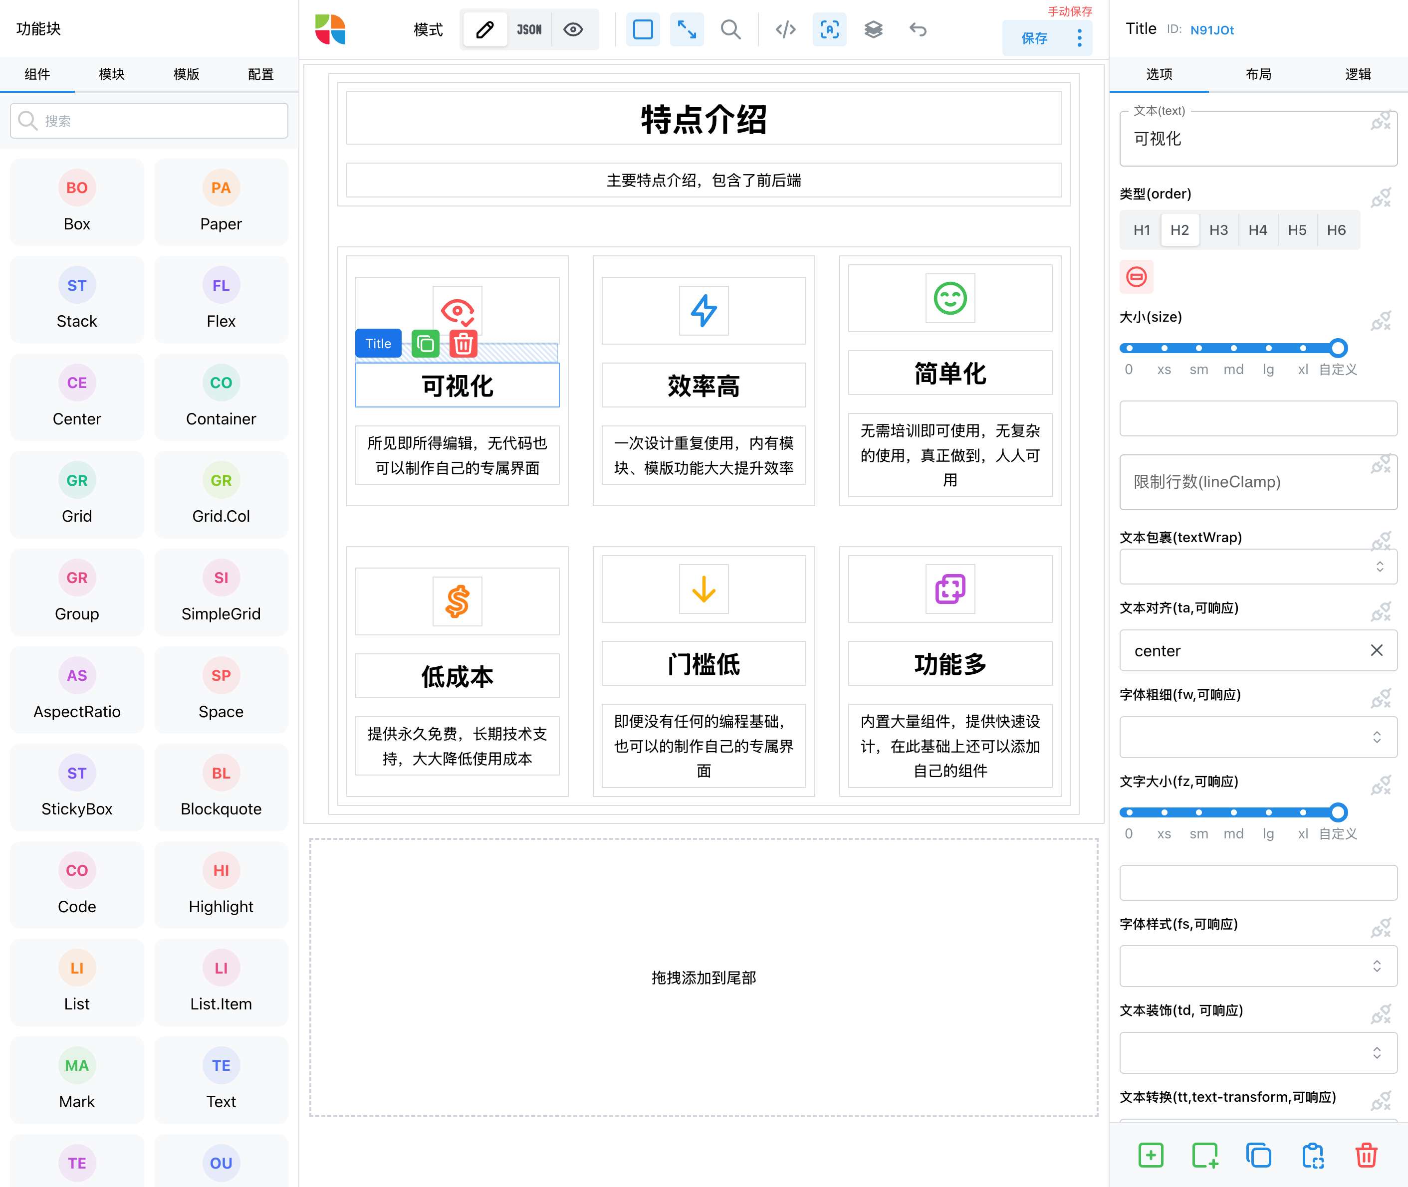Click the red clear type button
The image size is (1408, 1187).
click(x=1136, y=277)
